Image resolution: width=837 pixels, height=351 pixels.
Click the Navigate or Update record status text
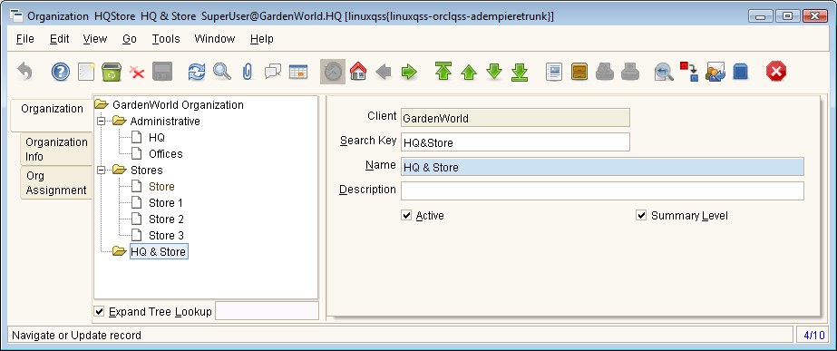pos(76,335)
